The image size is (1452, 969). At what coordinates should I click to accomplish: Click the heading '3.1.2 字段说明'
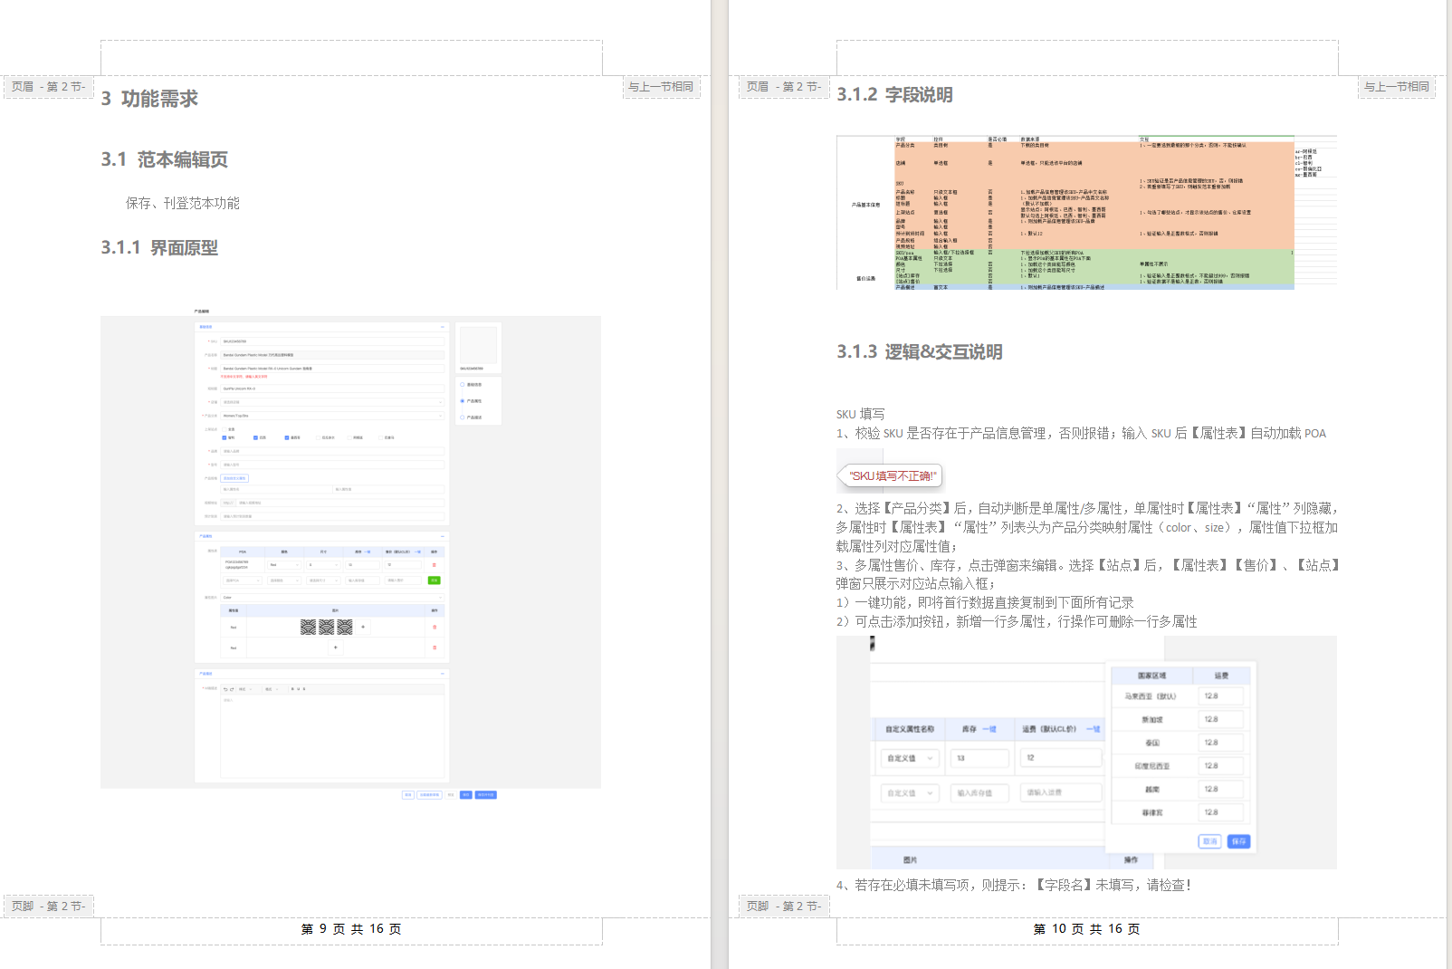pos(894,94)
